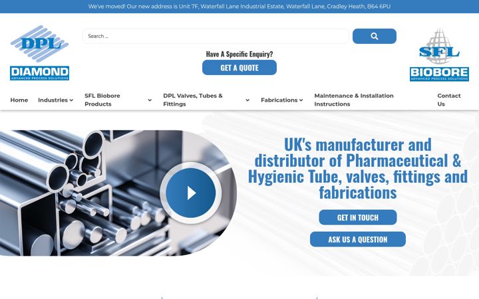The height and width of the screenshot is (299, 479).
Task: Click the SFL Biobore logo
Action: coord(439,54)
